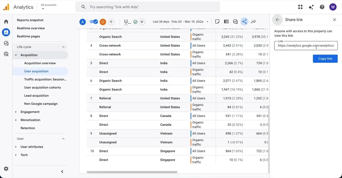Open the Advertising icon in left rail
Viewport: 342px width, 178px height.
pyautogui.click(x=6, y=54)
